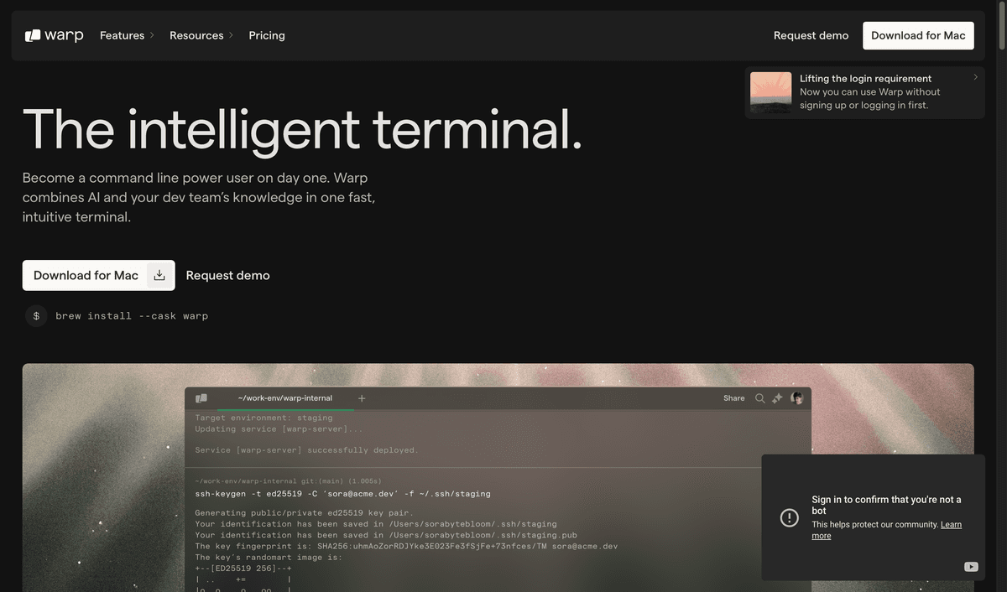Click the sunrise thumbnail in announcement card
This screenshot has width=1007, height=592.
click(770, 92)
